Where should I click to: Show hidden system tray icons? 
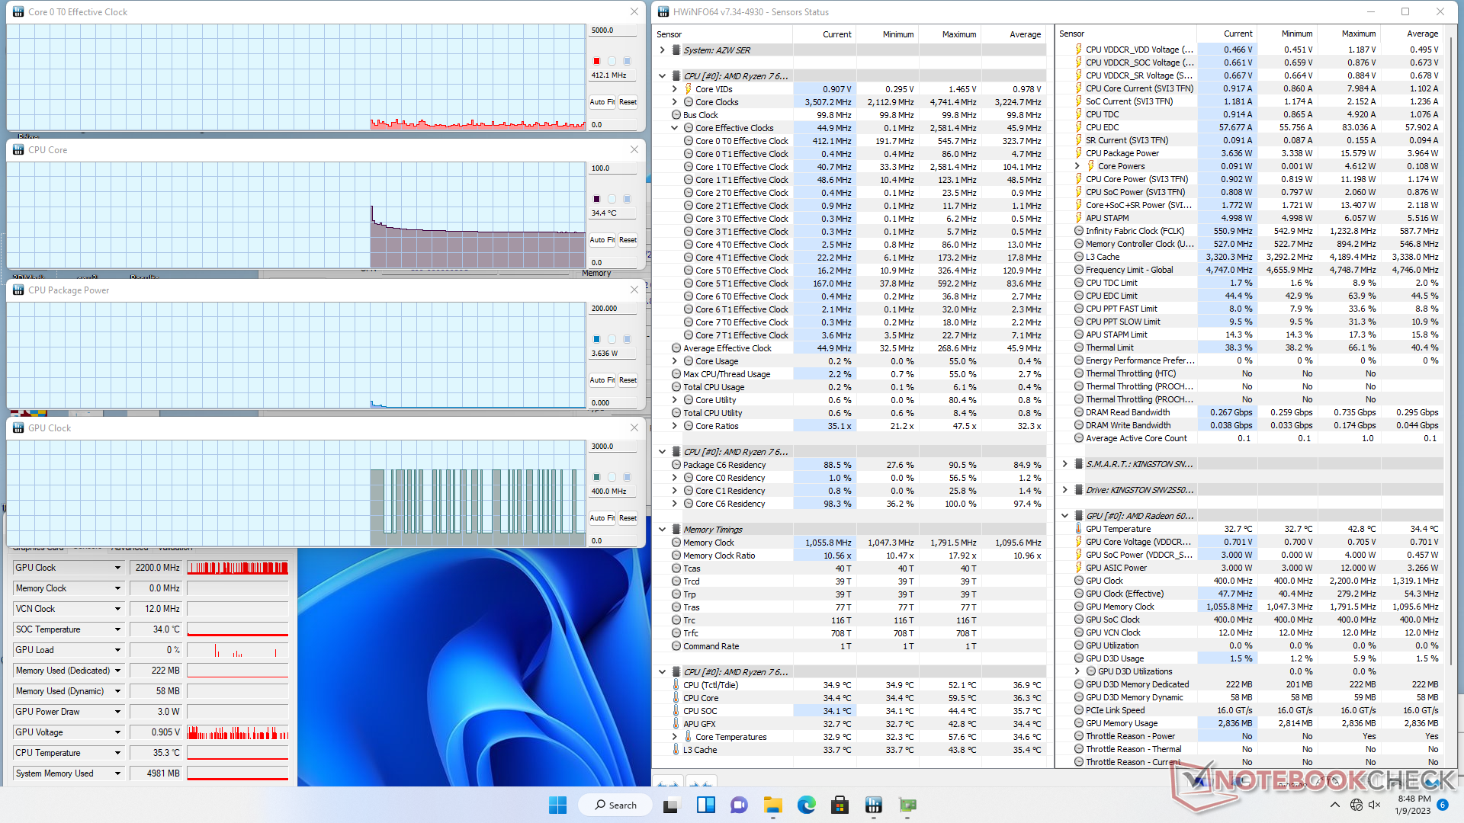pyautogui.click(x=1334, y=805)
